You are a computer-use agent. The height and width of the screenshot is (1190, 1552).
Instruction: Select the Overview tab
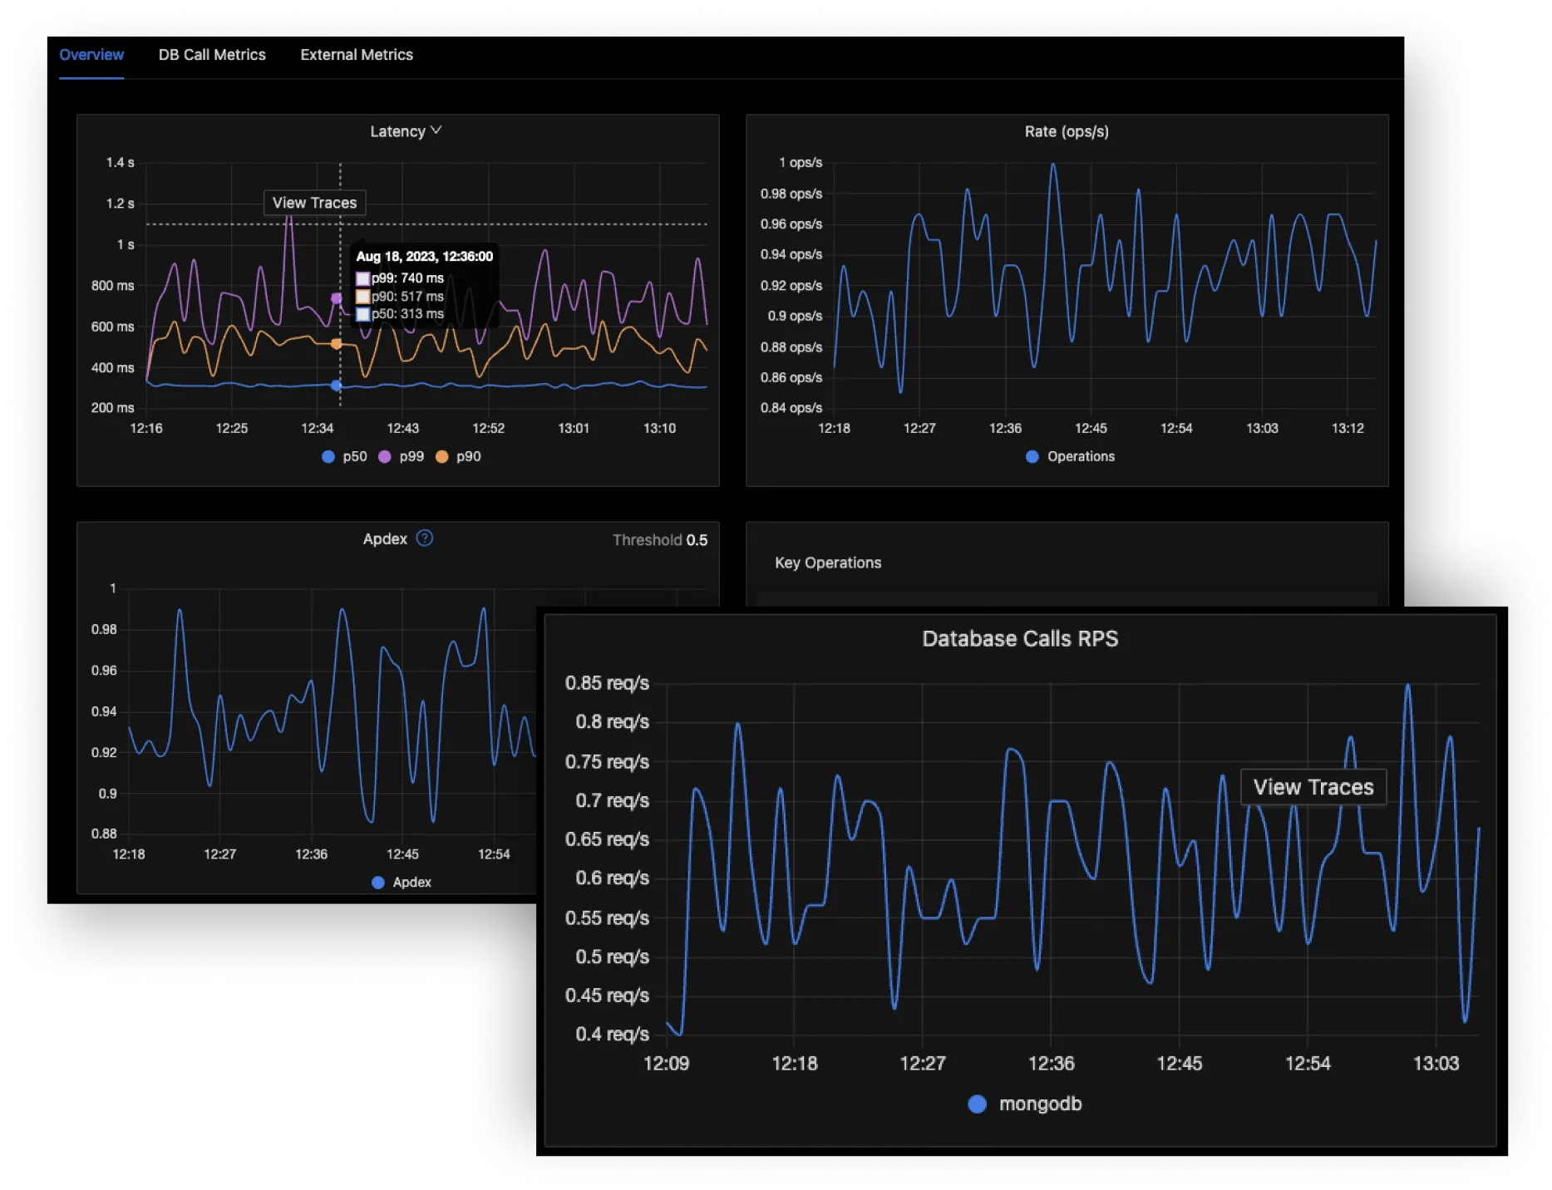[x=91, y=55]
